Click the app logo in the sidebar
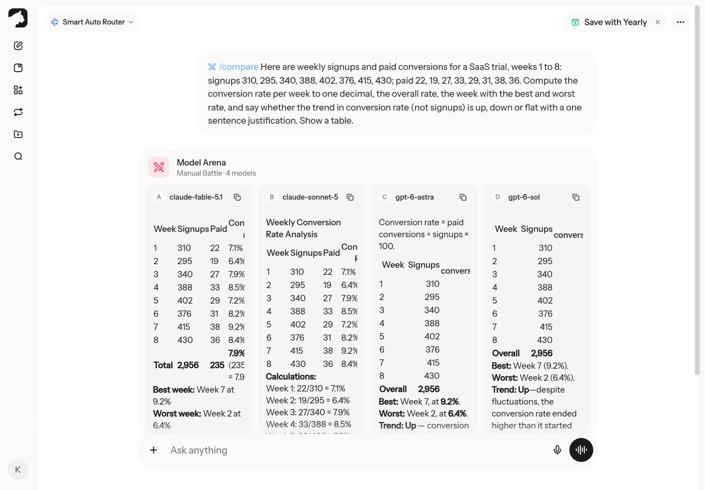705x490 pixels. coord(18,18)
